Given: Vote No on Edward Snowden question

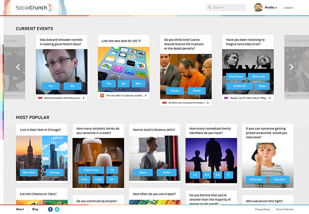Looking at the screenshot, I should pos(72,86).
